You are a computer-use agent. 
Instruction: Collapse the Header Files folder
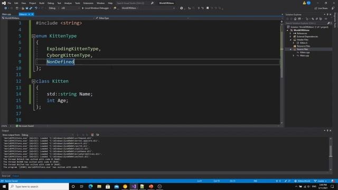290,40
